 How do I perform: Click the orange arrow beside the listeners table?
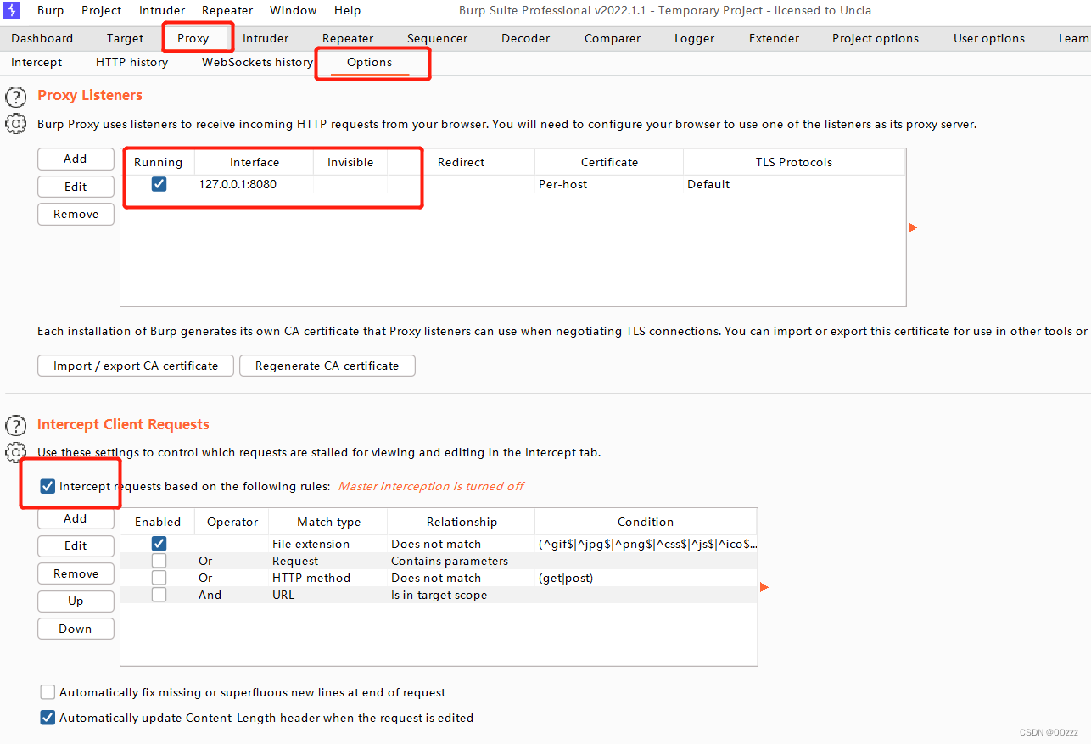913,227
